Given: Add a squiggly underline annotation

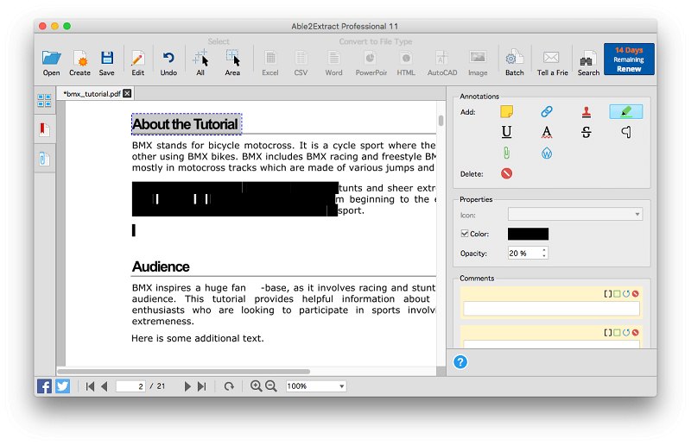Looking at the screenshot, I should click(x=547, y=132).
